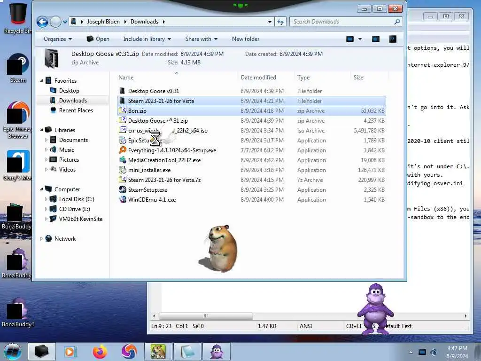Collapse the Libraries group
Screen dimensions: 481x361
tap(41, 130)
